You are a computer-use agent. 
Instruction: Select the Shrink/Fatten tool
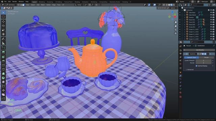pyautogui.click(x=3, y=90)
